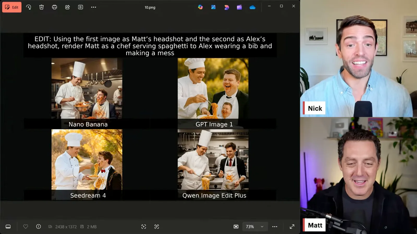Toggle zoom to fit icon
The image size is (417, 234).
(x=236, y=227)
